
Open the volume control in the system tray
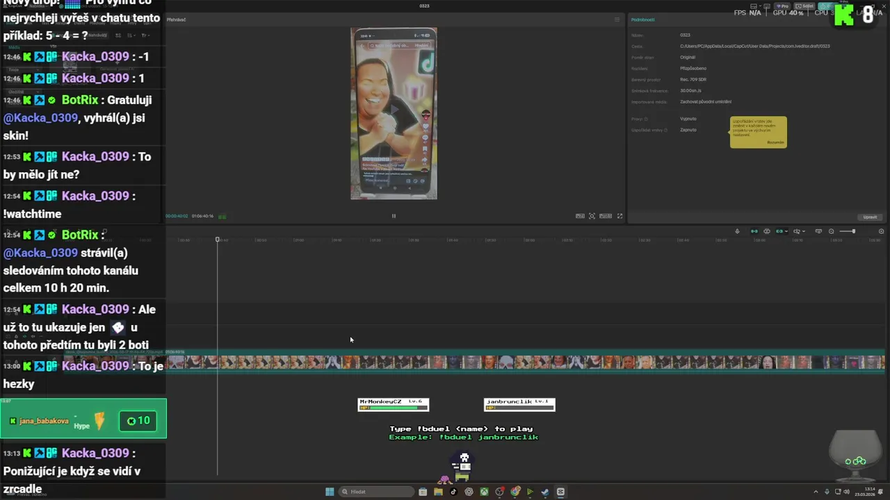click(x=846, y=492)
